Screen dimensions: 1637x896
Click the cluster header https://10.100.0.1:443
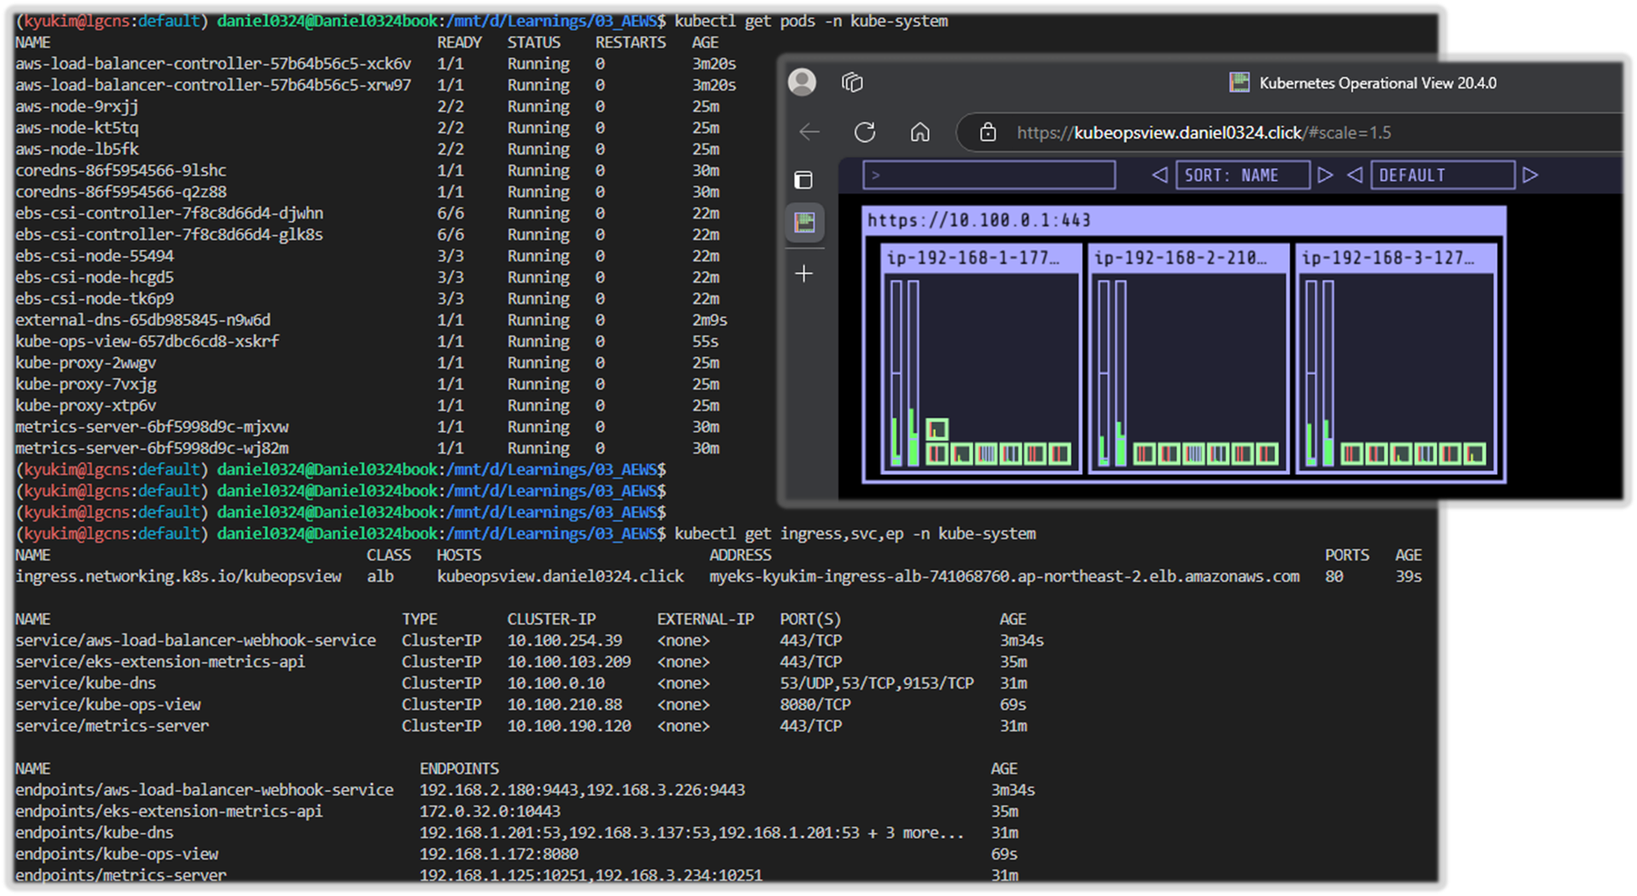tap(1184, 220)
